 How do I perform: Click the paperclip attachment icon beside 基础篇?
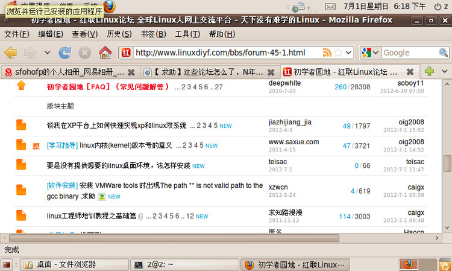pyautogui.click(x=140, y=217)
